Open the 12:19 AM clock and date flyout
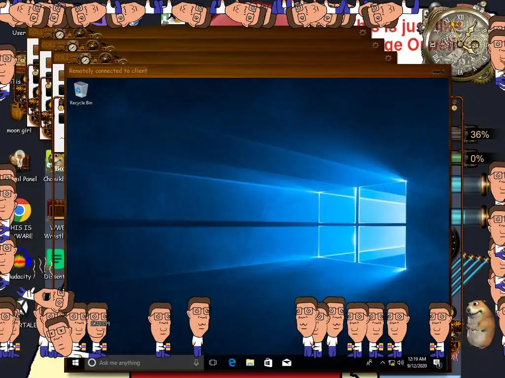The height and width of the screenshot is (378, 505). point(417,363)
